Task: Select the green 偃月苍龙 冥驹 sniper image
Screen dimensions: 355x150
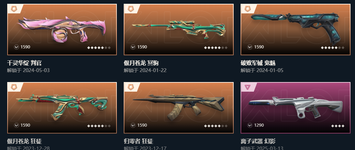Action: (x=179, y=30)
